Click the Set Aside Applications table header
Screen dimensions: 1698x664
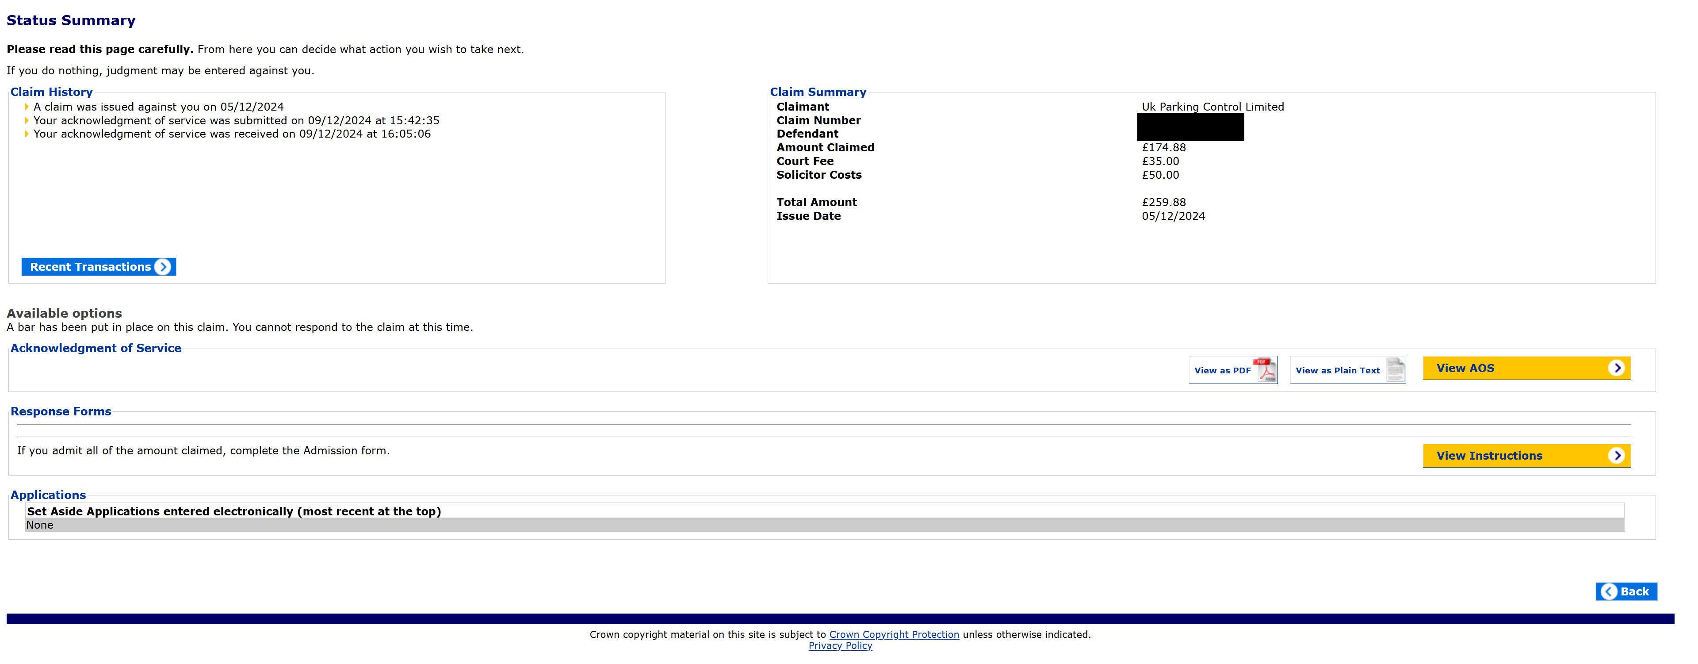[234, 511]
